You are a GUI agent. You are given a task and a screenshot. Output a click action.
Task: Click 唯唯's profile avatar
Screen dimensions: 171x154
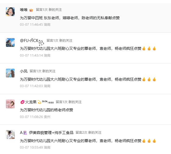[x=10, y=12]
